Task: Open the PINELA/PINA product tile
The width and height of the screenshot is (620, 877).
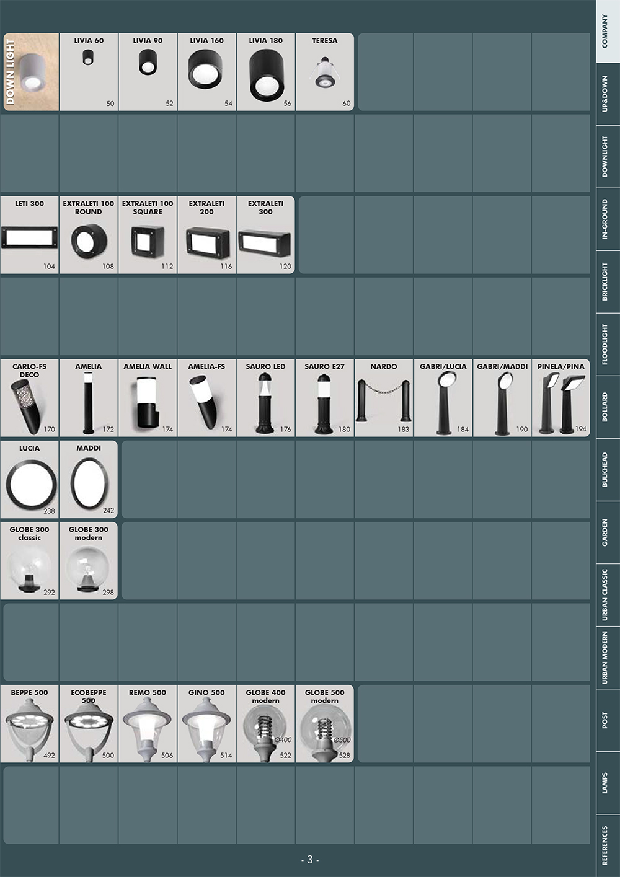Action: (x=560, y=398)
